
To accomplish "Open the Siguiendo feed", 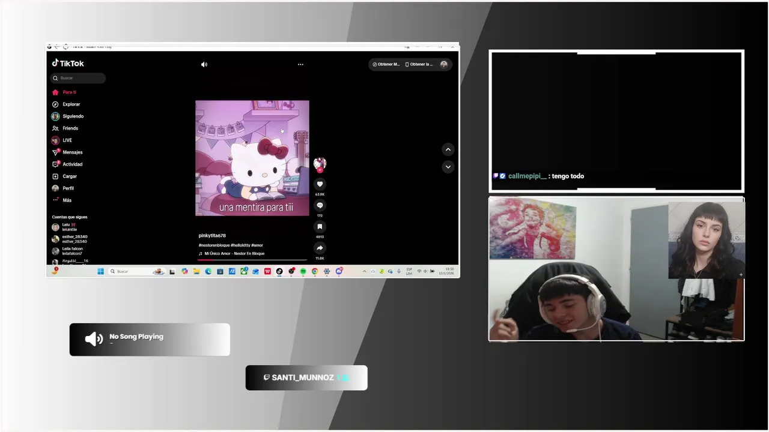I will click(x=68, y=116).
